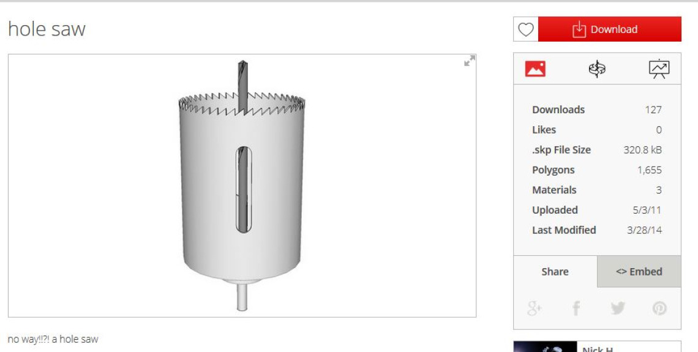This screenshot has height=352, width=698.
Task: Pin the model on Pinterest
Action: 659,308
